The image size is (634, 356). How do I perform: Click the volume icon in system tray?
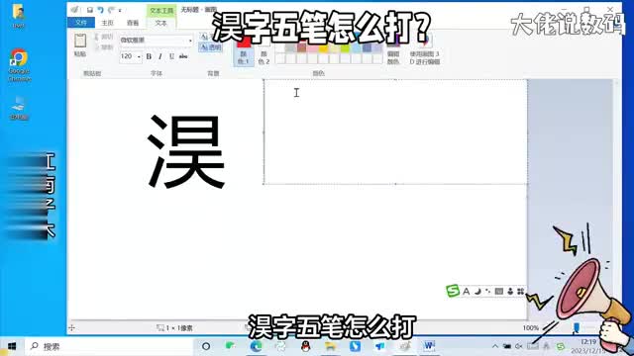click(x=519, y=346)
